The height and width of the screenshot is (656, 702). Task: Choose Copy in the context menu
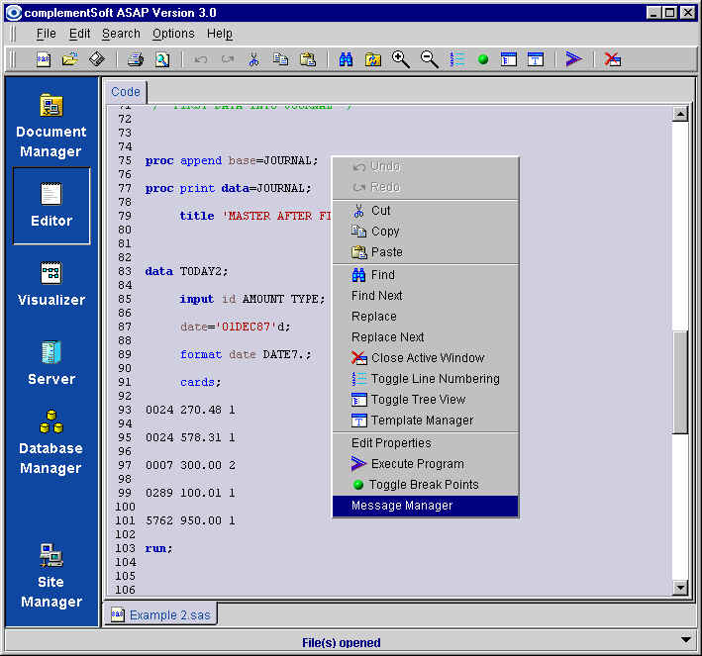pos(426,232)
